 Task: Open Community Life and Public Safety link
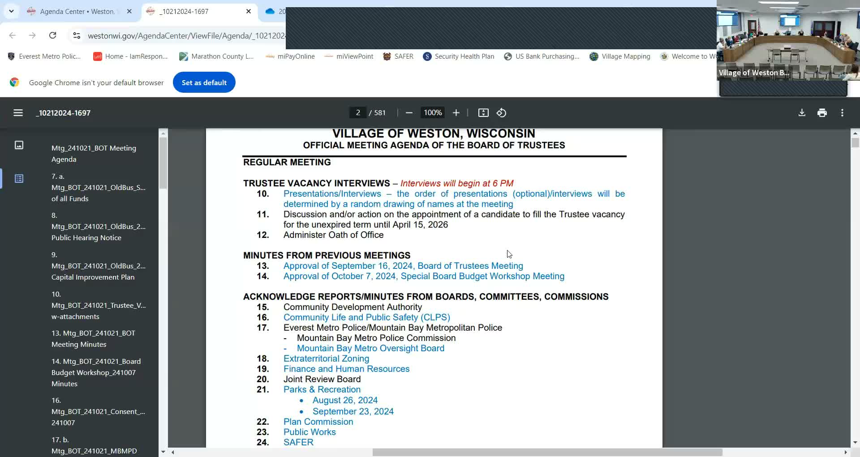pyautogui.click(x=367, y=317)
